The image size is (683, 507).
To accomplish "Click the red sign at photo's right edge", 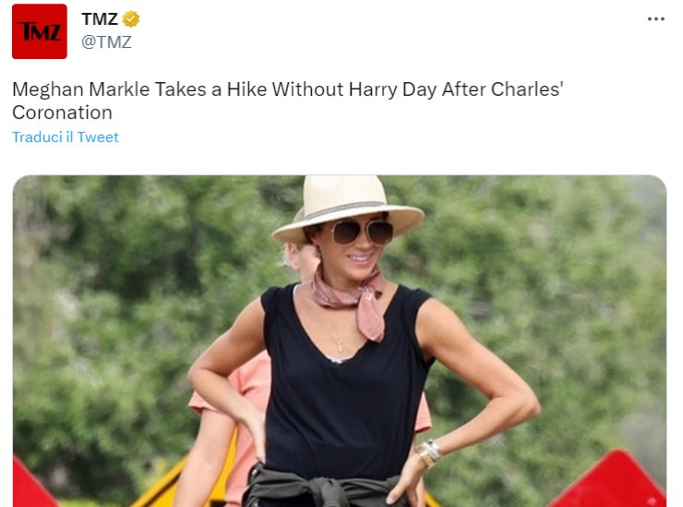I will (610, 481).
